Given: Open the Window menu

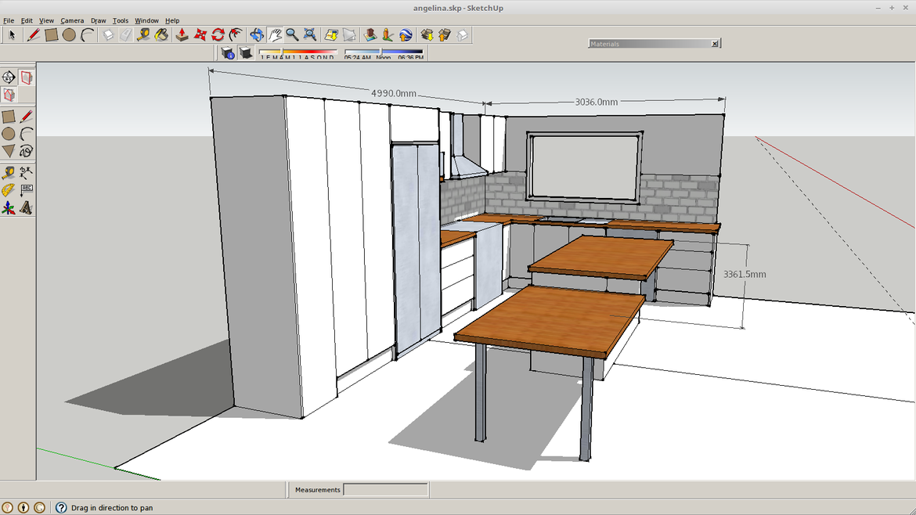Looking at the screenshot, I should 146,20.
